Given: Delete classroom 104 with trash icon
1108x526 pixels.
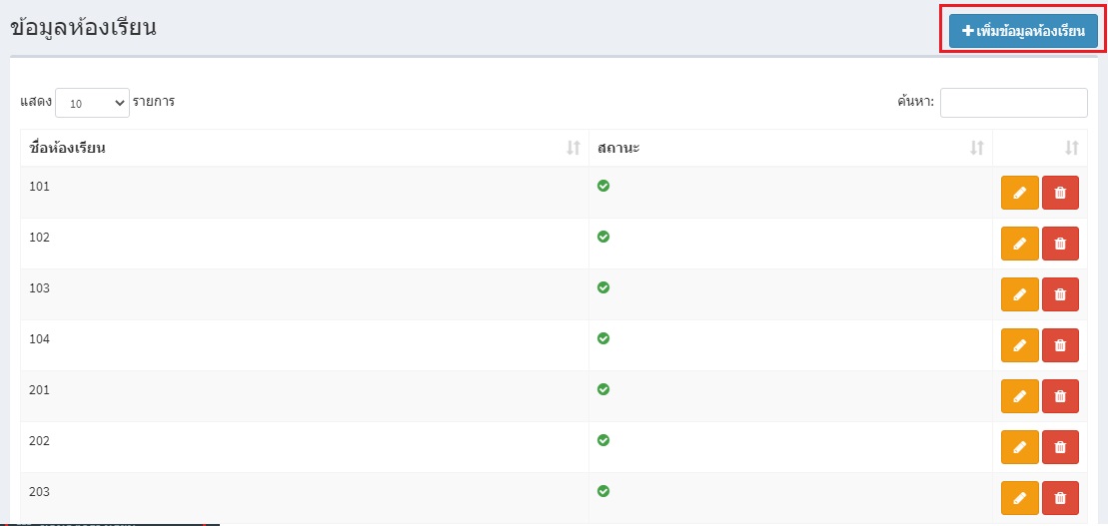Looking at the screenshot, I should [x=1060, y=345].
